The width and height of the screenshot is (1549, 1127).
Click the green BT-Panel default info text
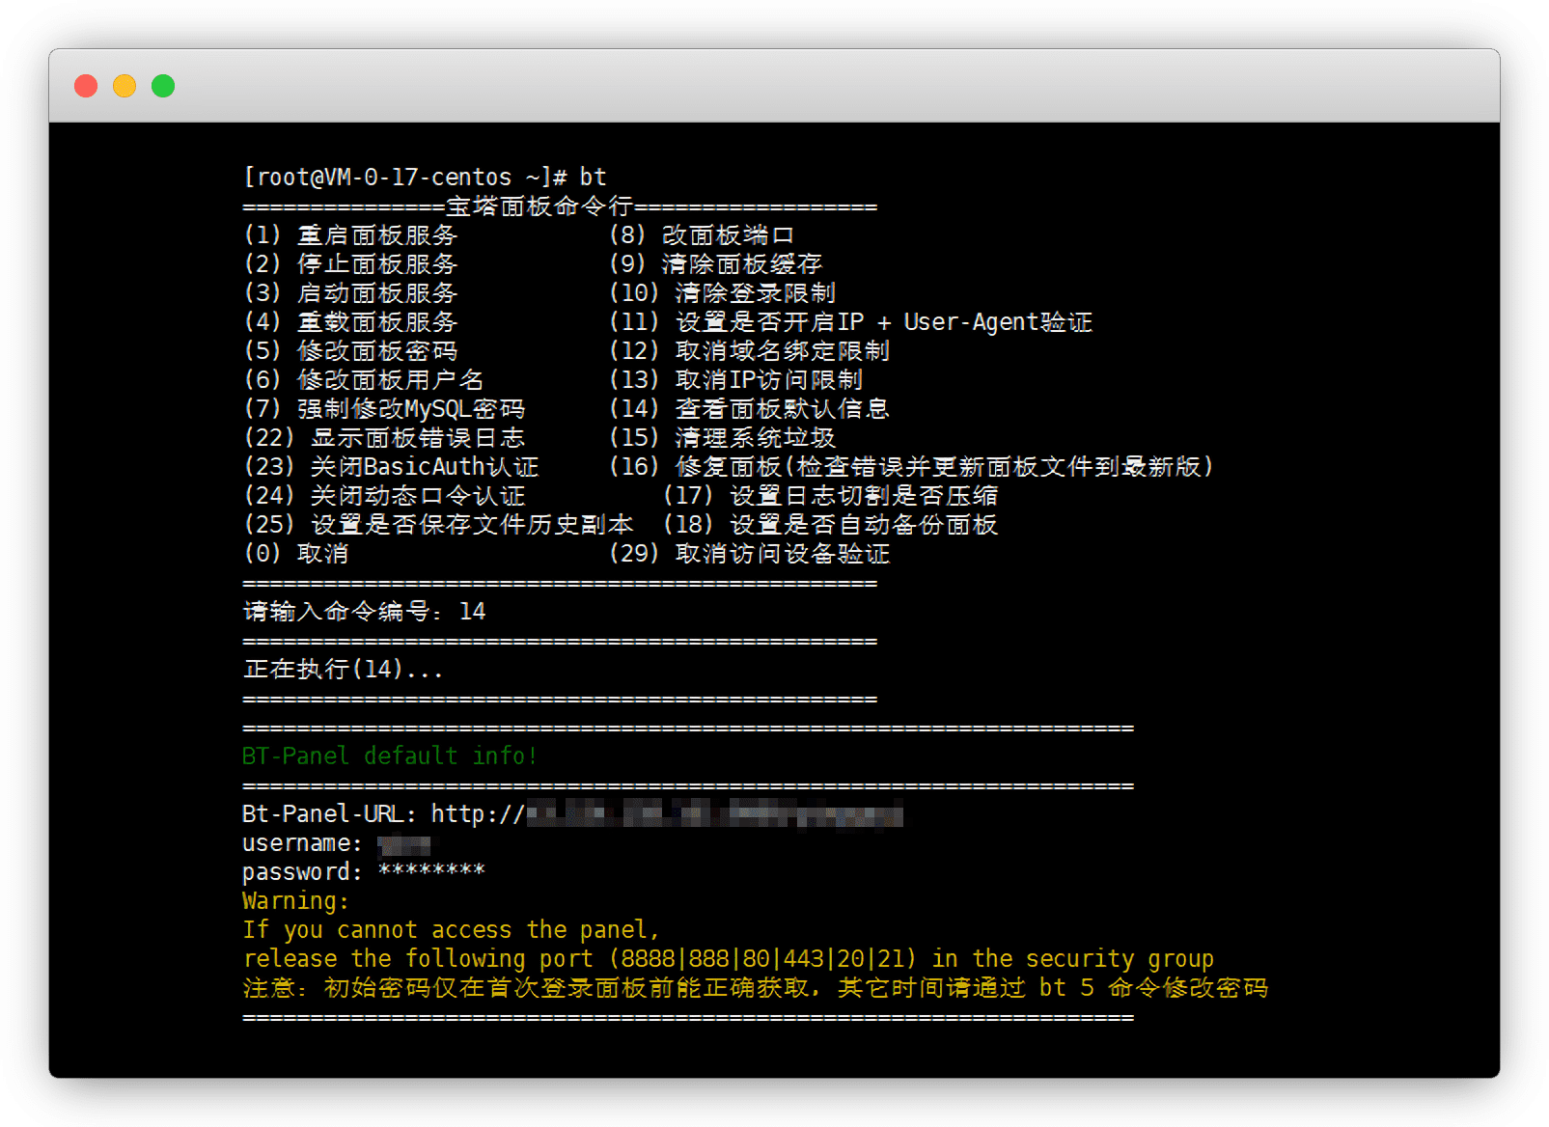point(389,756)
